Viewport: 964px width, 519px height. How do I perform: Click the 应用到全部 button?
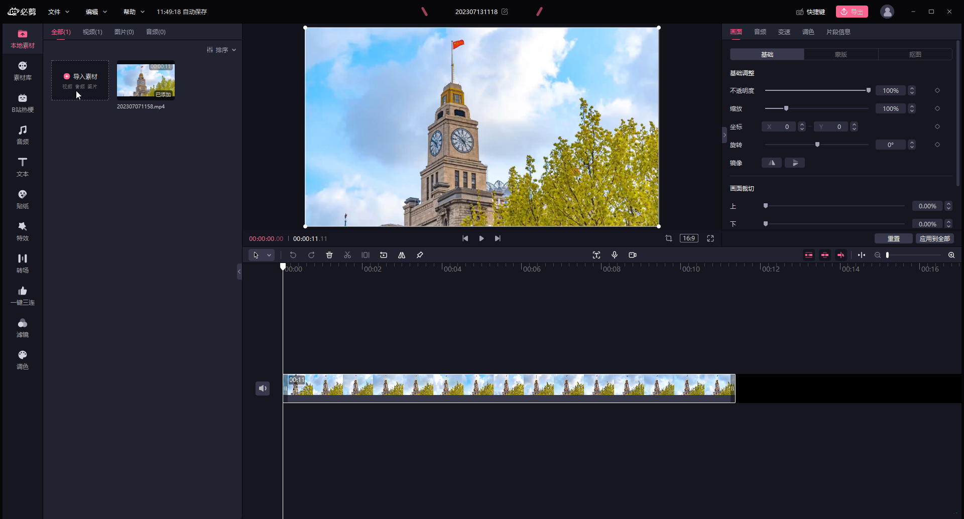tap(934, 238)
